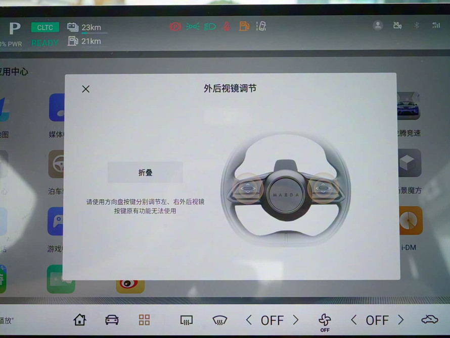
Task: Tap the Bluetooth status icon
Action: click(416, 25)
